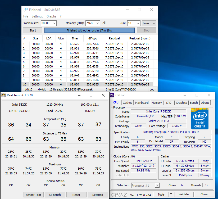Expand the Memory (MiB) dropdown
Screen dimensions: 218x199
click(97, 23)
